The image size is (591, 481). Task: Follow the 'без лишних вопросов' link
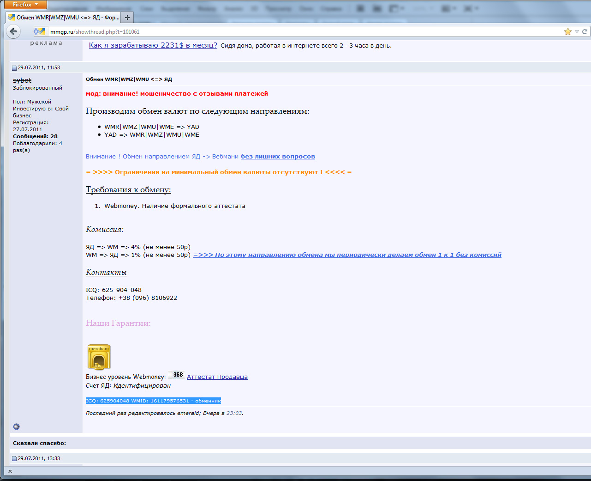click(x=278, y=157)
